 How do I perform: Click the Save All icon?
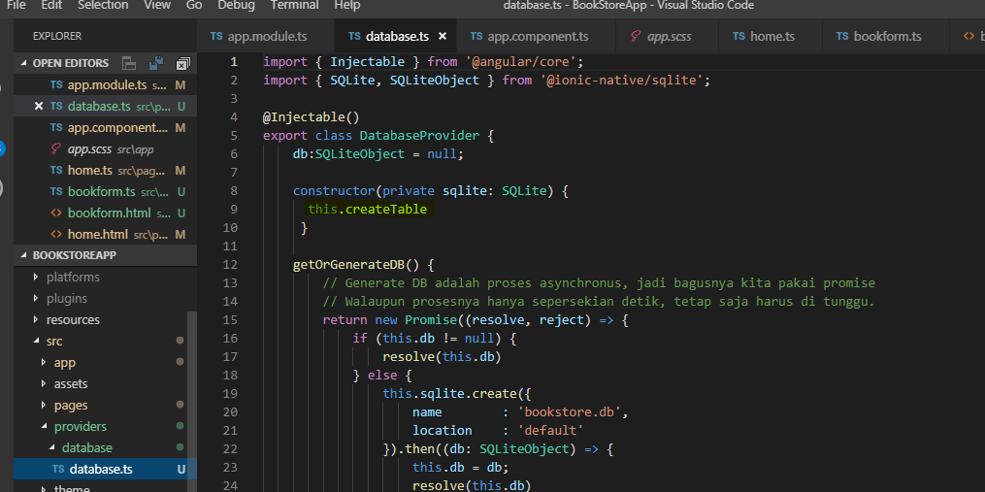click(x=155, y=64)
